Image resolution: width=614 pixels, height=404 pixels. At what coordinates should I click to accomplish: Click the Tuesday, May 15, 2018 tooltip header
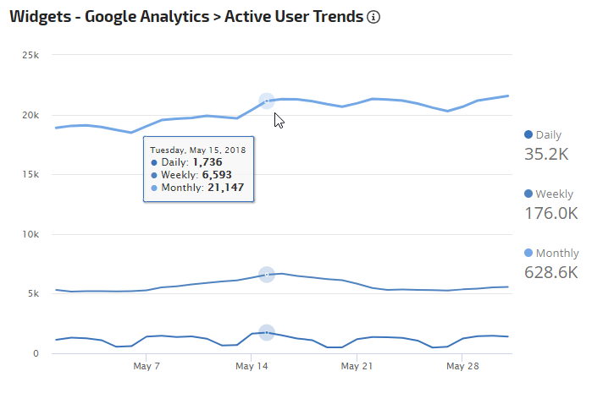198,150
